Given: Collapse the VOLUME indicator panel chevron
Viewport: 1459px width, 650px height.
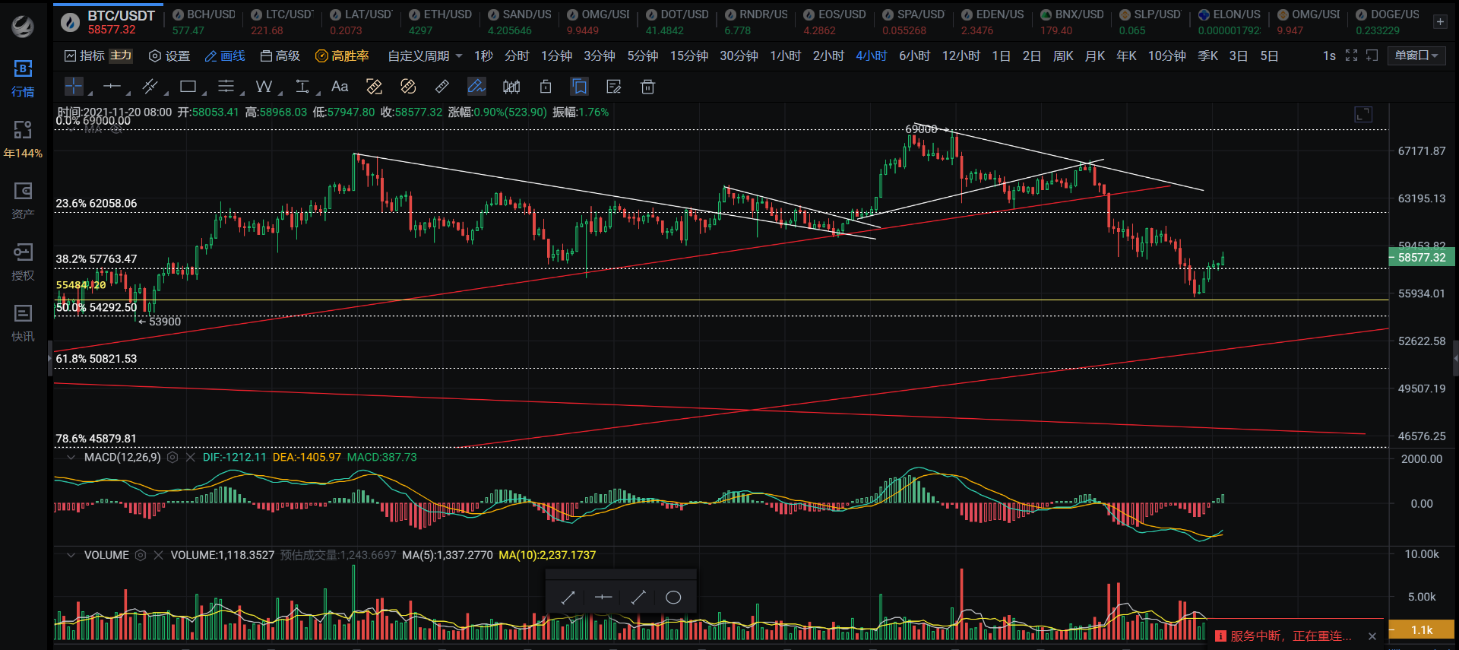Looking at the screenshot, I should (71, 555).
